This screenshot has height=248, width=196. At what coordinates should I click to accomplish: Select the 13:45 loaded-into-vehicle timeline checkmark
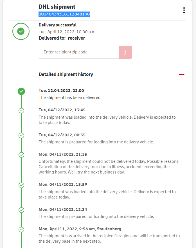pos(21,111)
